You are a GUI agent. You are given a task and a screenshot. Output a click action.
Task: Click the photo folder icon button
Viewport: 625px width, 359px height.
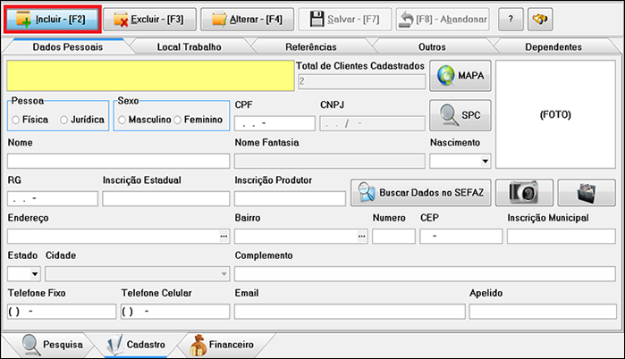(586, 192)
